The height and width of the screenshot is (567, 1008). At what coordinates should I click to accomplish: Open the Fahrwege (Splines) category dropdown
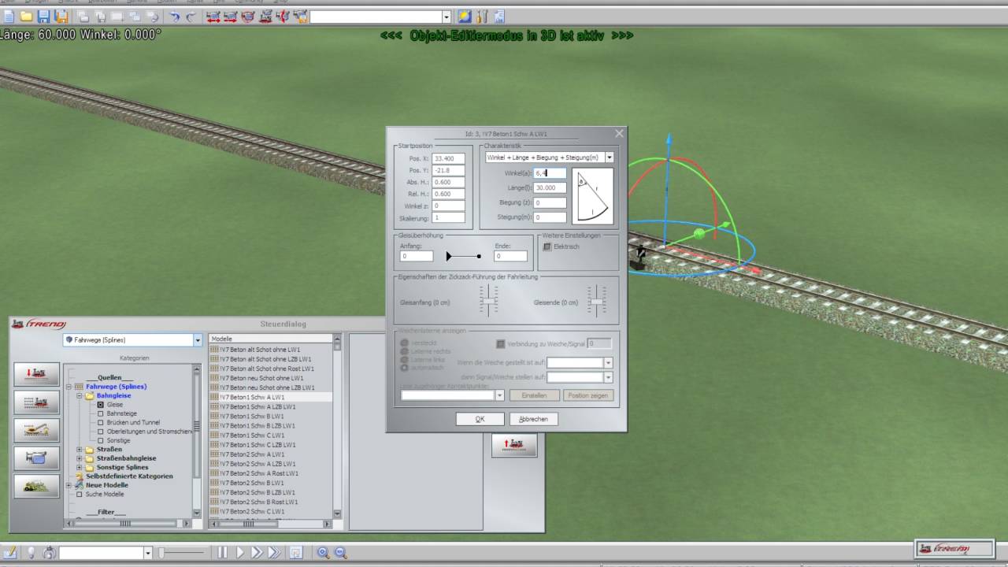pos(198,340)
